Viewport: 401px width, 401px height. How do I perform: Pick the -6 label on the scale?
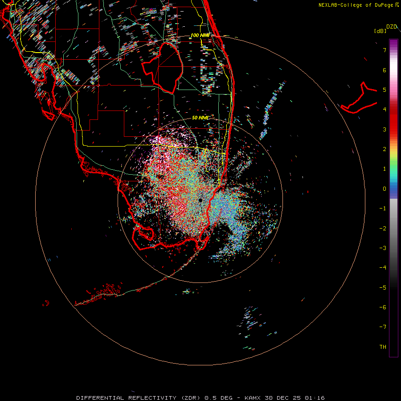(383, 307)
